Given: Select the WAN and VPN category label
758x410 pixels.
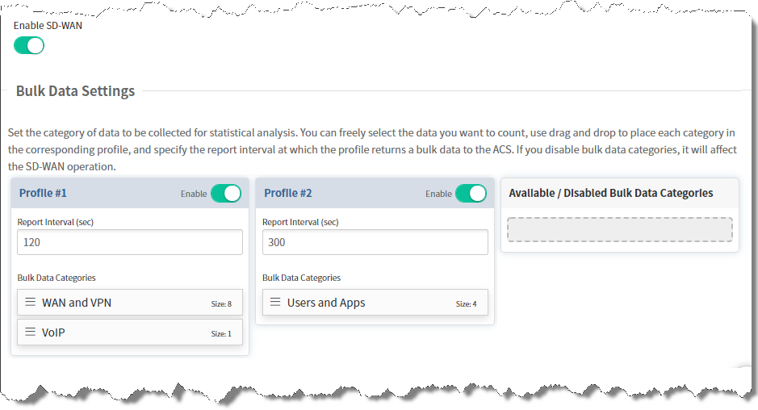Looking at the screenshot, I should coord(77,303).
